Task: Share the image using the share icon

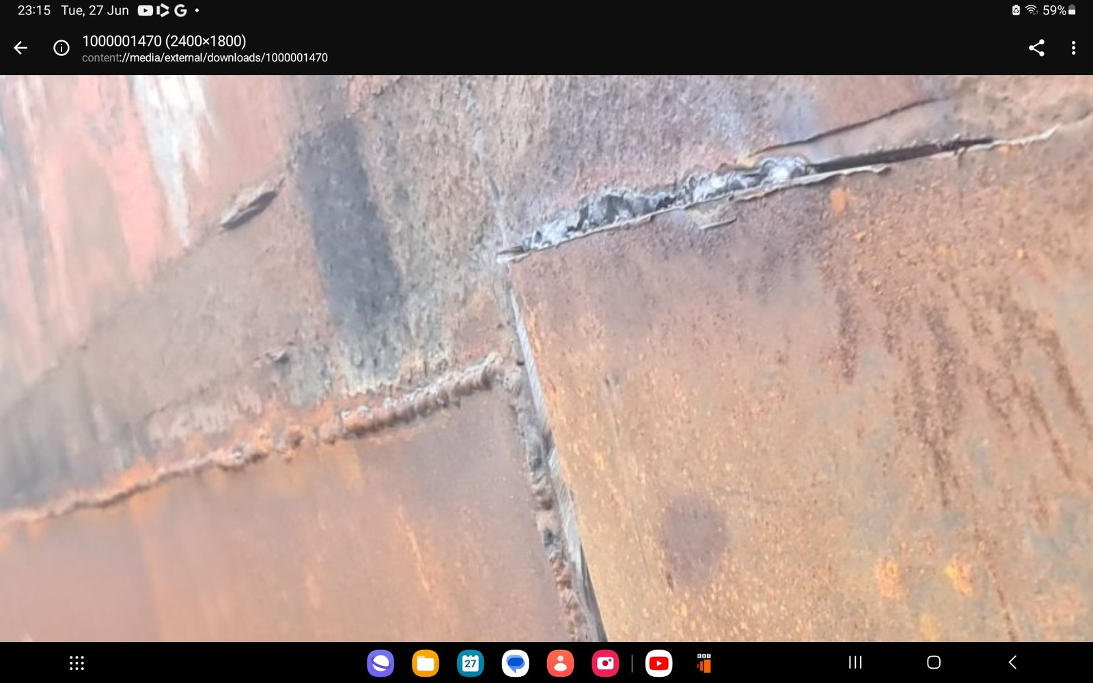Action: coord(1036,48)
